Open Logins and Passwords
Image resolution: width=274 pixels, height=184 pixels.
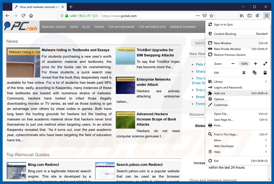pos(238,88)
